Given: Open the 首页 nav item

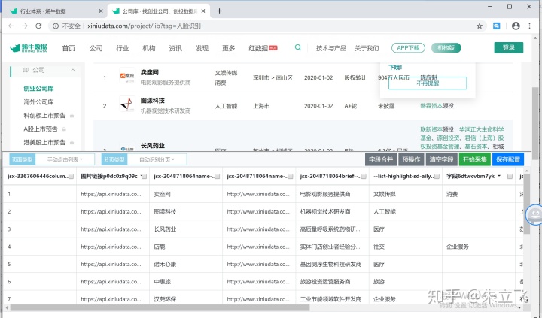Looking at the screenshot, I should [69, 48].
